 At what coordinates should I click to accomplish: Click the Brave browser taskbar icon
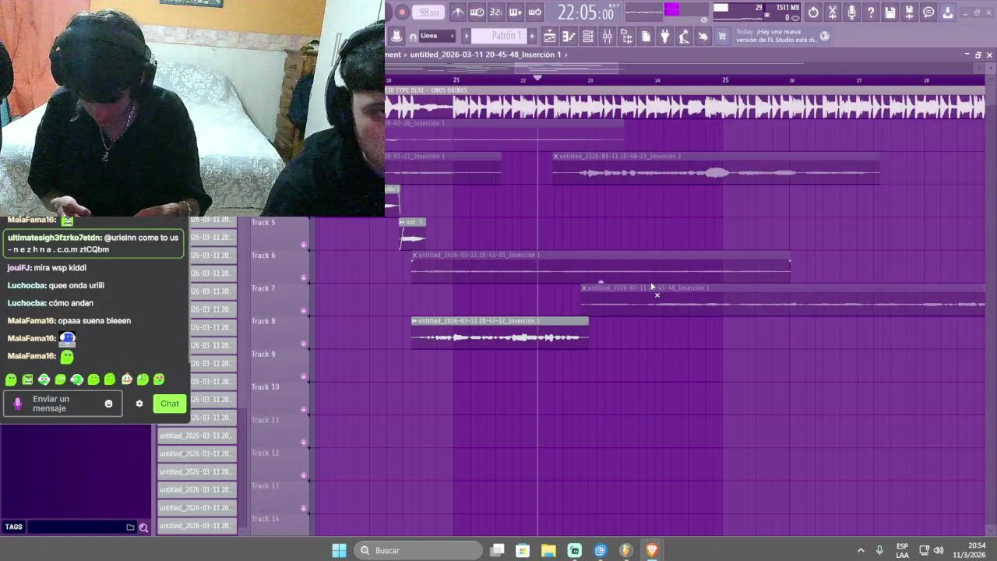point(652,550)
